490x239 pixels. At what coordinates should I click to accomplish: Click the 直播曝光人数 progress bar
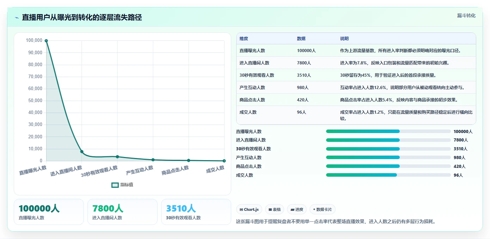(388, 131)
